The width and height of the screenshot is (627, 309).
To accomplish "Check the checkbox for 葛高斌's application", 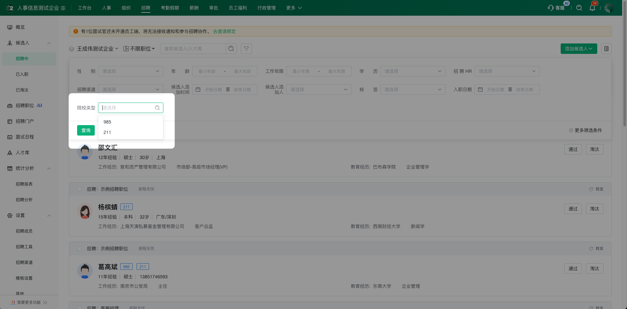I will click(79, 249).
